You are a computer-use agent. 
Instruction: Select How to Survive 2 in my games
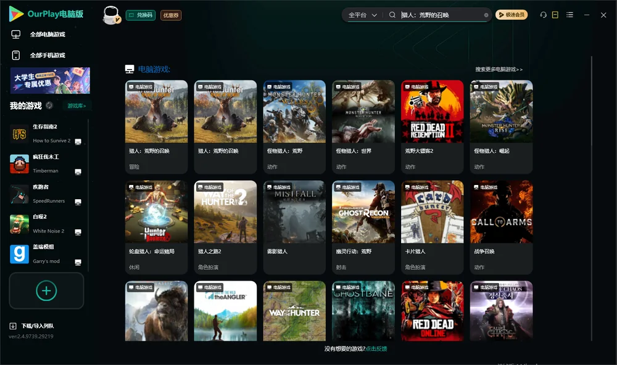pyautogui.click(x=46, y=134)
